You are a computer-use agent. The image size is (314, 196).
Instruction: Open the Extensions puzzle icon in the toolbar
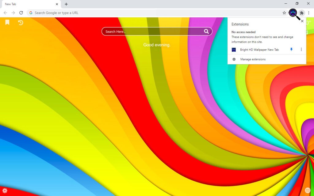click(x=302, y=13)
